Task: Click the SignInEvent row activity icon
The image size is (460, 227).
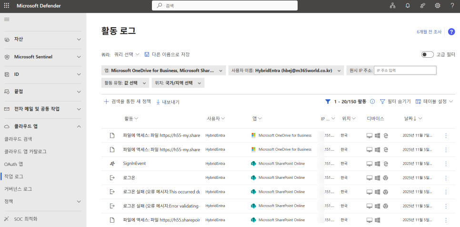Action: pos(112,164)
